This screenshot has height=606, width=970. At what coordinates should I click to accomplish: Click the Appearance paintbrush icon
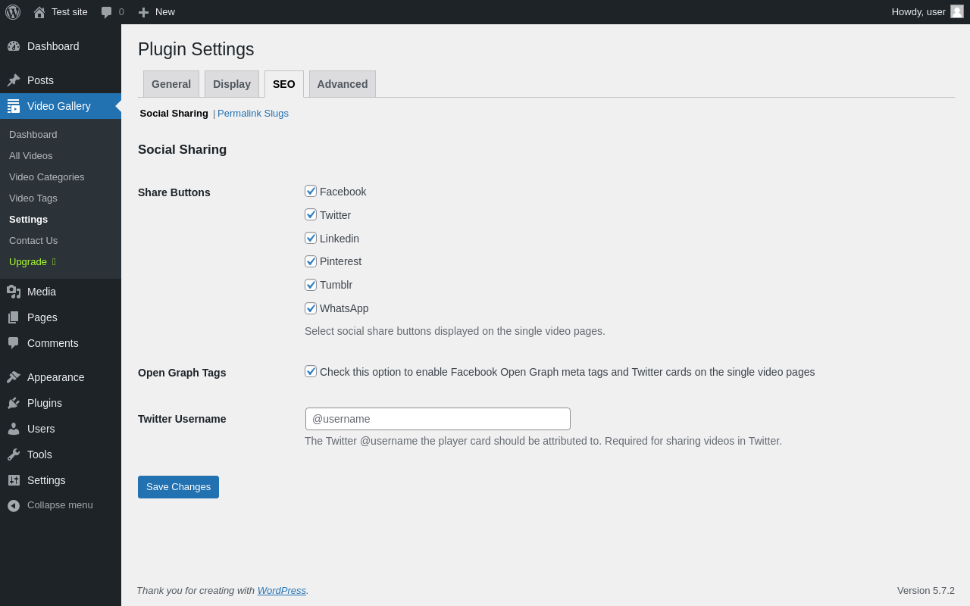click(x=14, y=377)
